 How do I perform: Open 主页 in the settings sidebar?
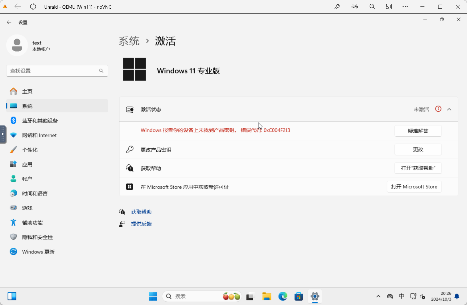click(x=57, y=92)
